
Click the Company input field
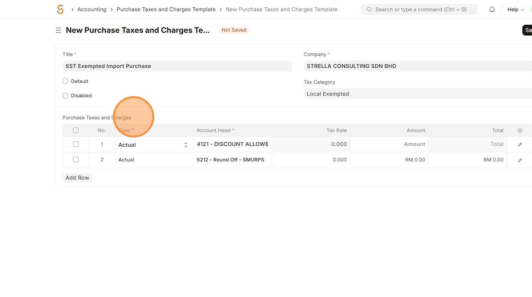tap(418, 66)
